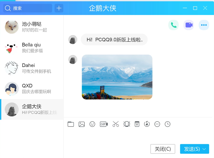Select the Dahei conversation
Image resolution: width=214 pixels, height=158 pixels.
(x=32, y=68)
